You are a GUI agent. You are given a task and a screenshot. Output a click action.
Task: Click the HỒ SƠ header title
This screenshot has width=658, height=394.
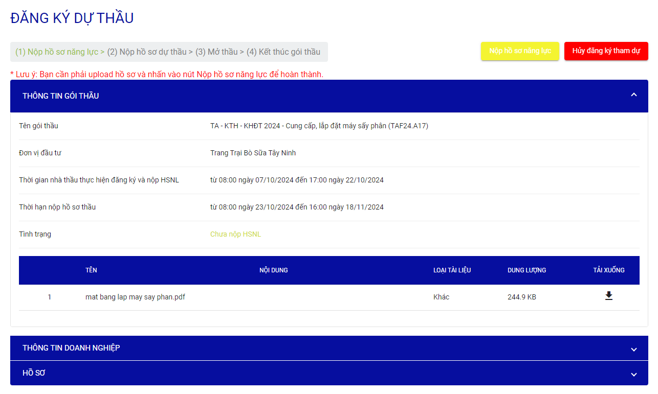[x=34, y=373]
